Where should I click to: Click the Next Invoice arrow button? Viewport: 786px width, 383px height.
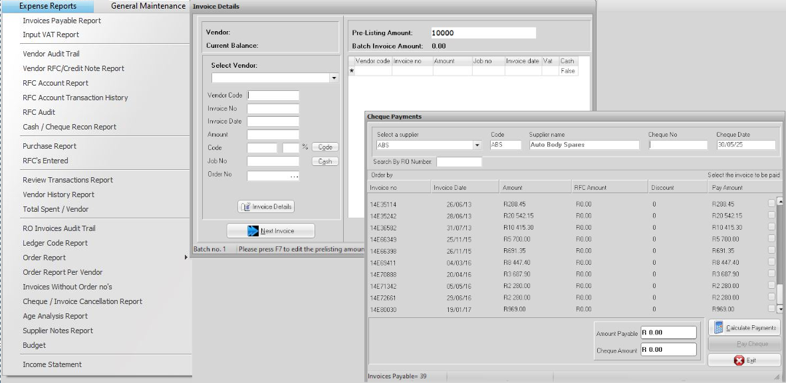(x=271, y=231)
